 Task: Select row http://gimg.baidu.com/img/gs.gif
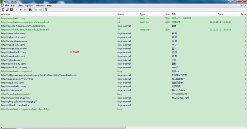coord(124,101)
